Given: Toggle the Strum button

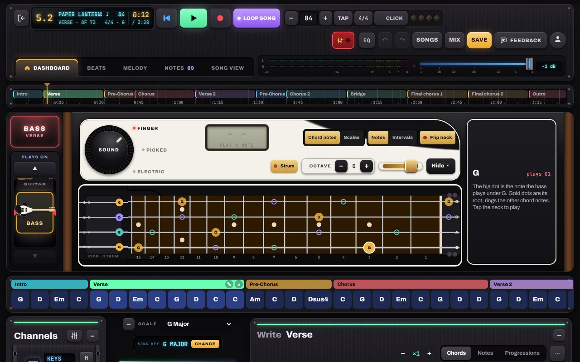Looking at the screenshot, I should [x=284, y=166].
